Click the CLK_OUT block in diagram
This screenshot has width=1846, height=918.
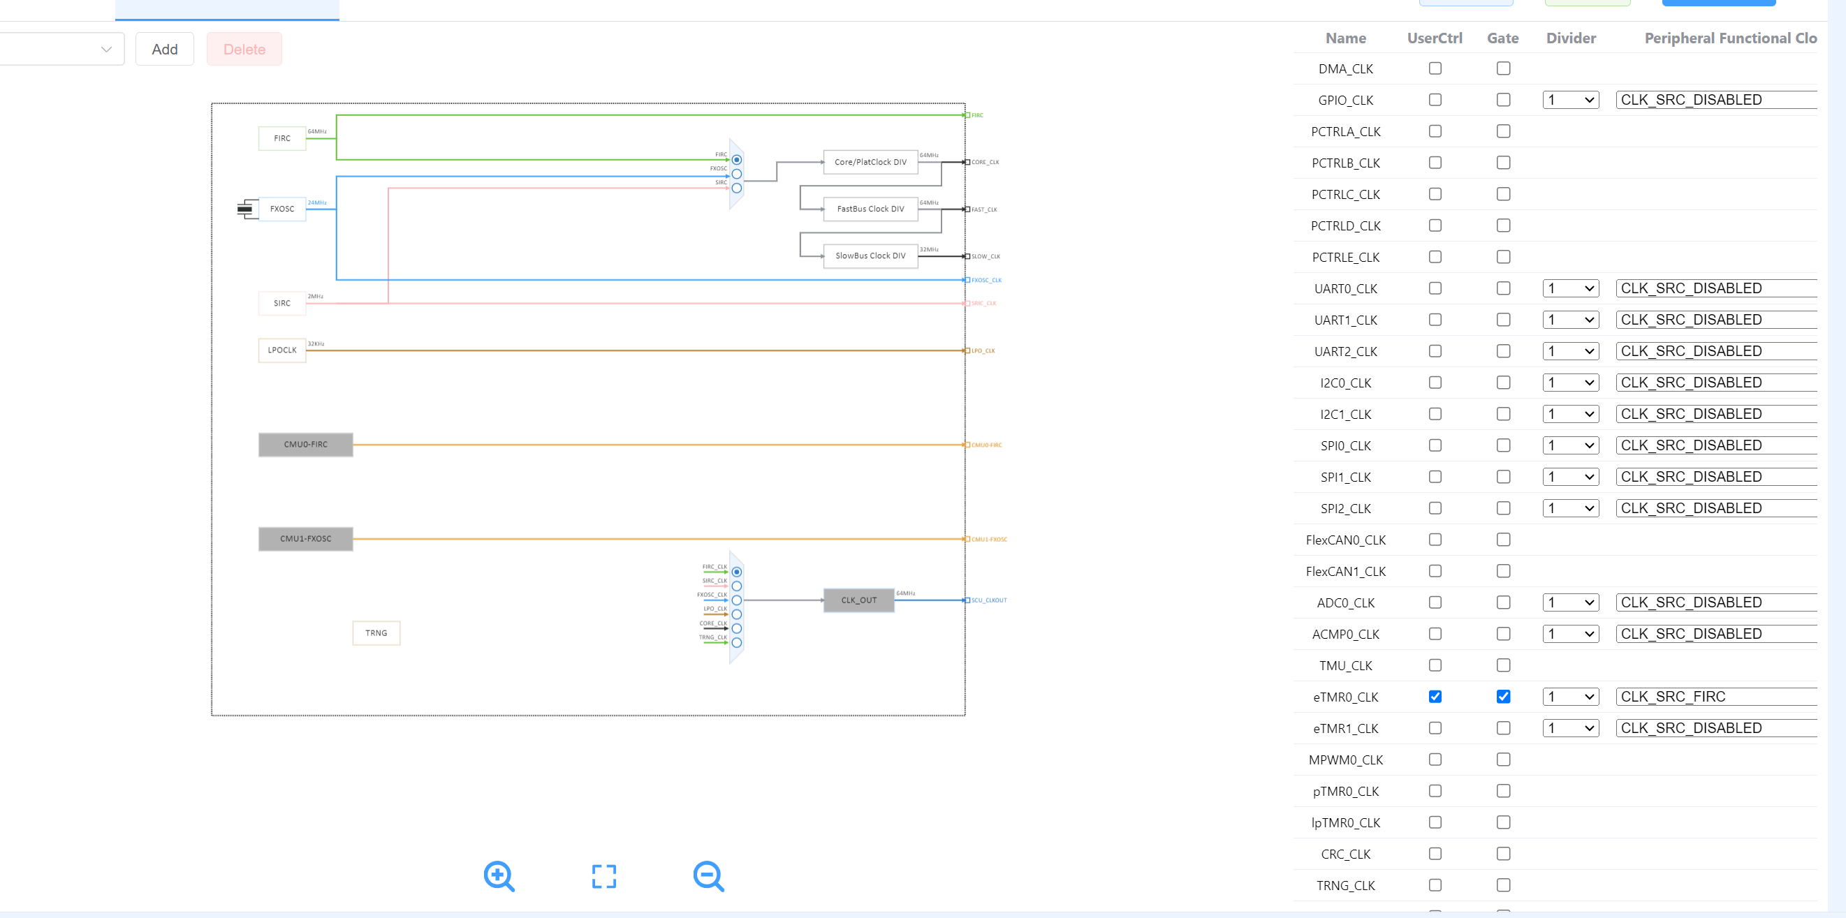858,600
